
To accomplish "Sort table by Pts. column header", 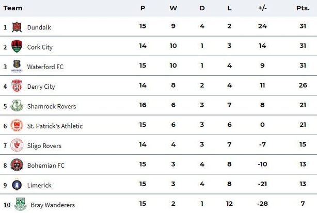I will (x=303, y=8).
